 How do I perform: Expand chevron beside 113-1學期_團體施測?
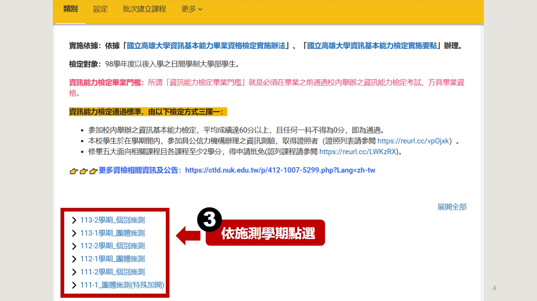click(74, 233)
